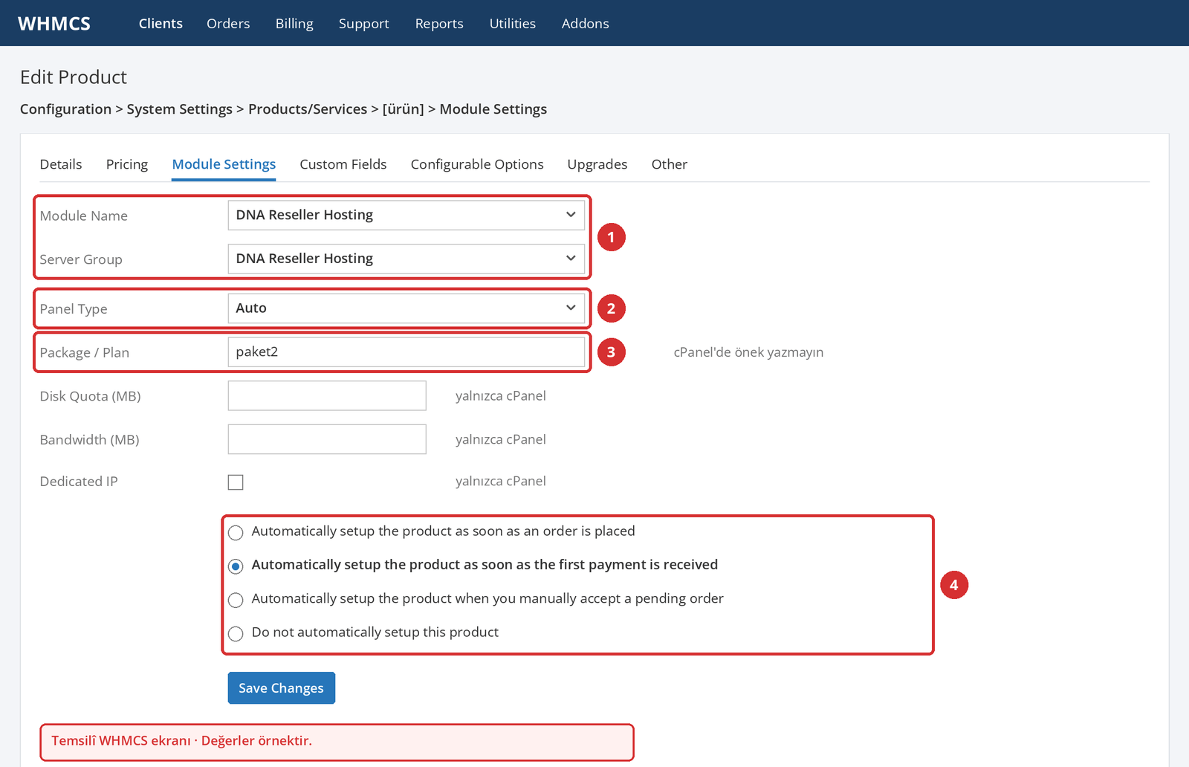Click the Package / Plan input field

point(406,352)
